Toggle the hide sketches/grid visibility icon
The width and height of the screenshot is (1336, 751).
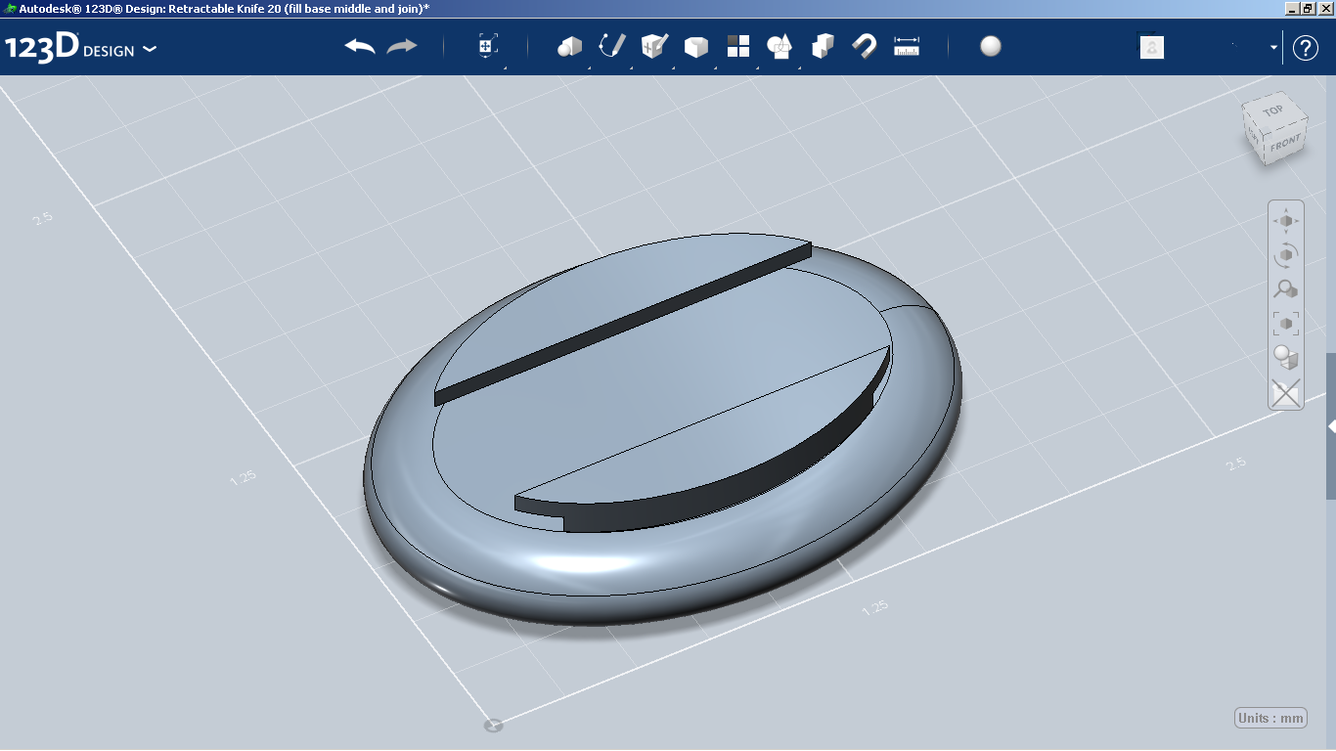[x=1286, y=392]
